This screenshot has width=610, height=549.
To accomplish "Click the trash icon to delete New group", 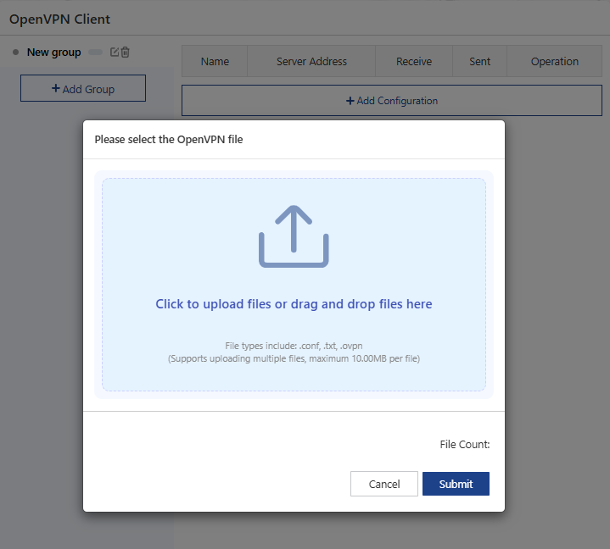I will (126, 53).
